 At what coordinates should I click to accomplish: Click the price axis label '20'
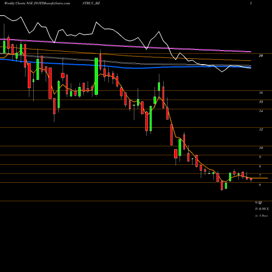[261, 56]
